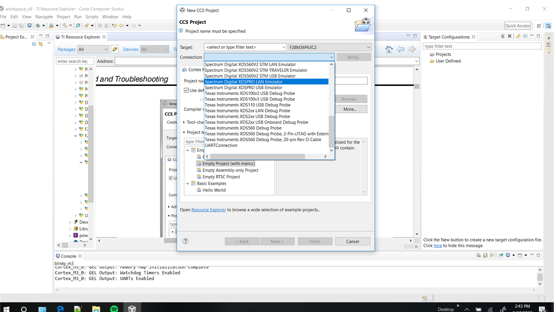Click the Cancel button in dialog
The height and width of the screenshot is (312, 556).
(353, 242)
